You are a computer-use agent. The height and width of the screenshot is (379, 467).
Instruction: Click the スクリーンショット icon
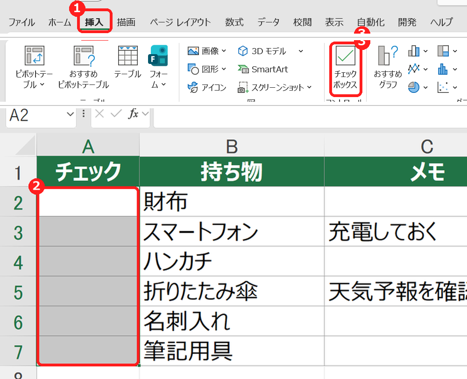click(x=243, y=88)
